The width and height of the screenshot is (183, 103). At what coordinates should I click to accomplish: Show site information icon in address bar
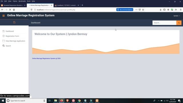point(35,10)
